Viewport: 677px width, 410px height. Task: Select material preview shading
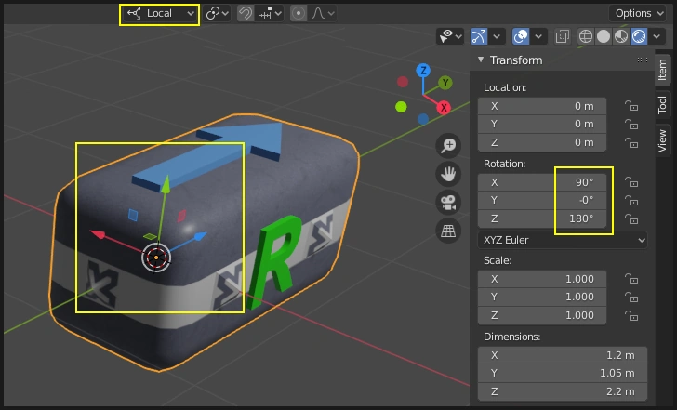(621, 37)
